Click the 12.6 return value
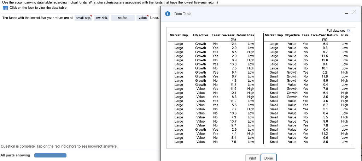 [x=325, y=60]
